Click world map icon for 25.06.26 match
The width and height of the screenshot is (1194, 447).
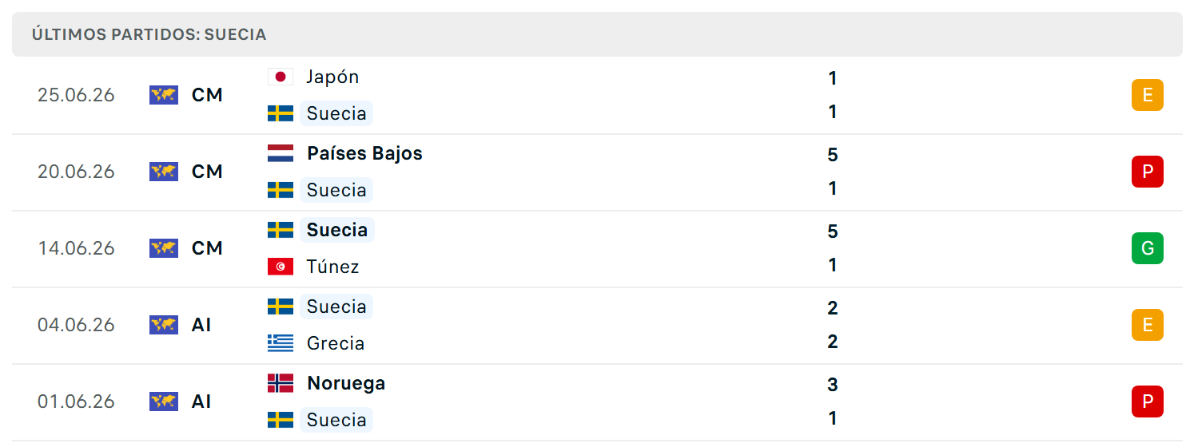[164, 95]
